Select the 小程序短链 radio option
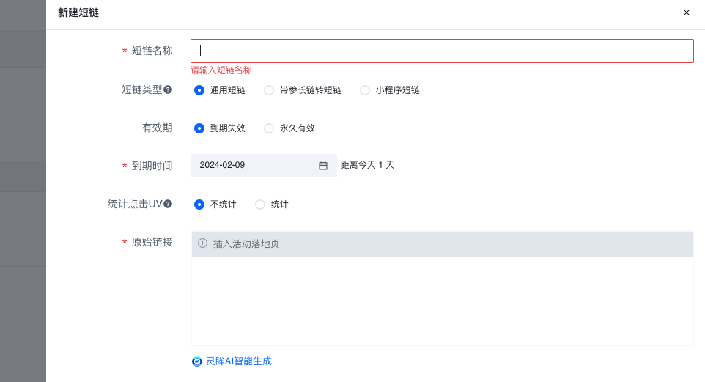The image size is (705, 382). pos(365,90)
